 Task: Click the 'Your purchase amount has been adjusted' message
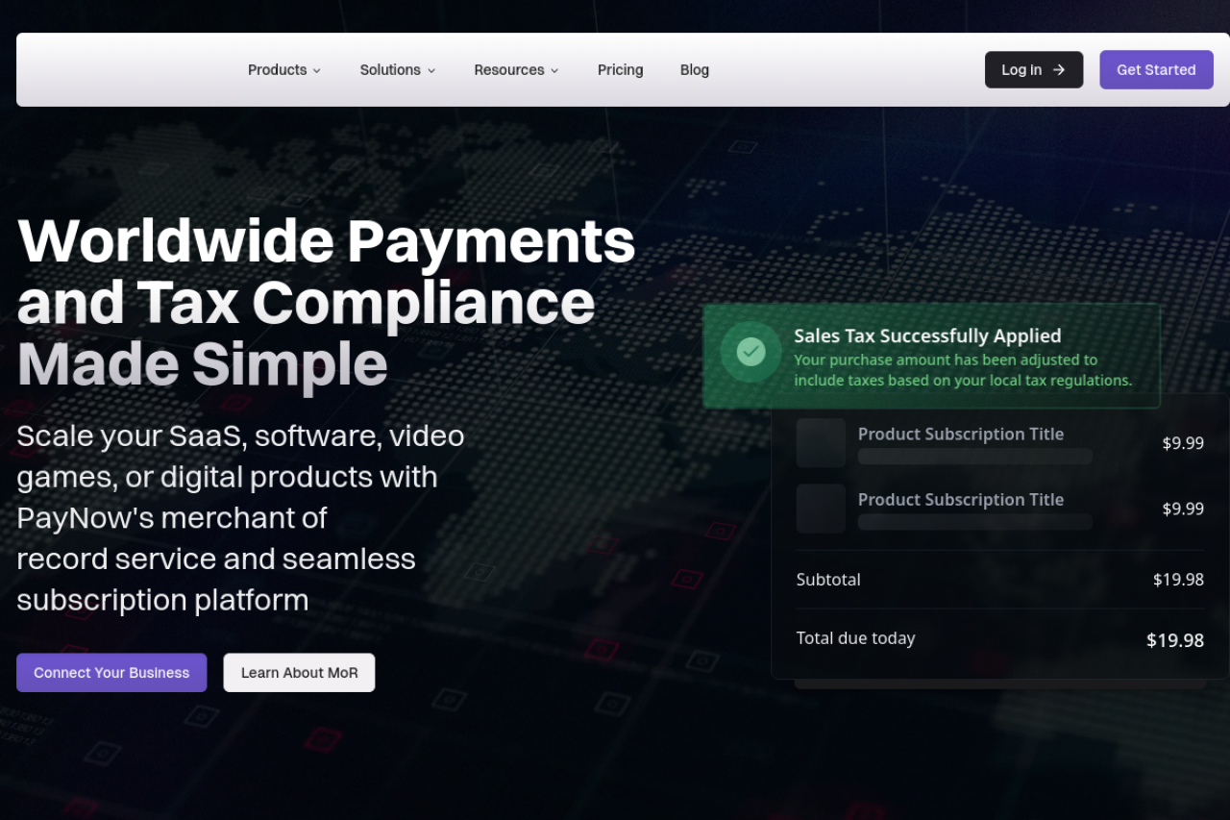(x=963, y=370)
